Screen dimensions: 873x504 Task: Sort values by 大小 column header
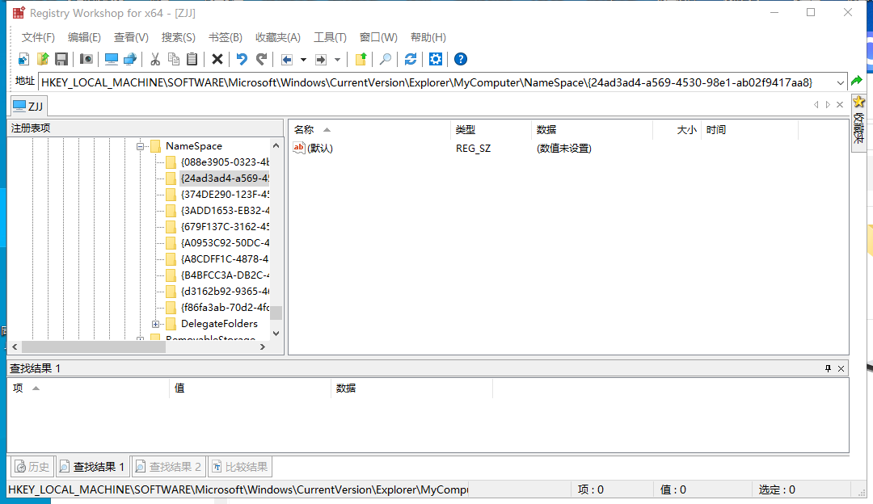point(676,129)
